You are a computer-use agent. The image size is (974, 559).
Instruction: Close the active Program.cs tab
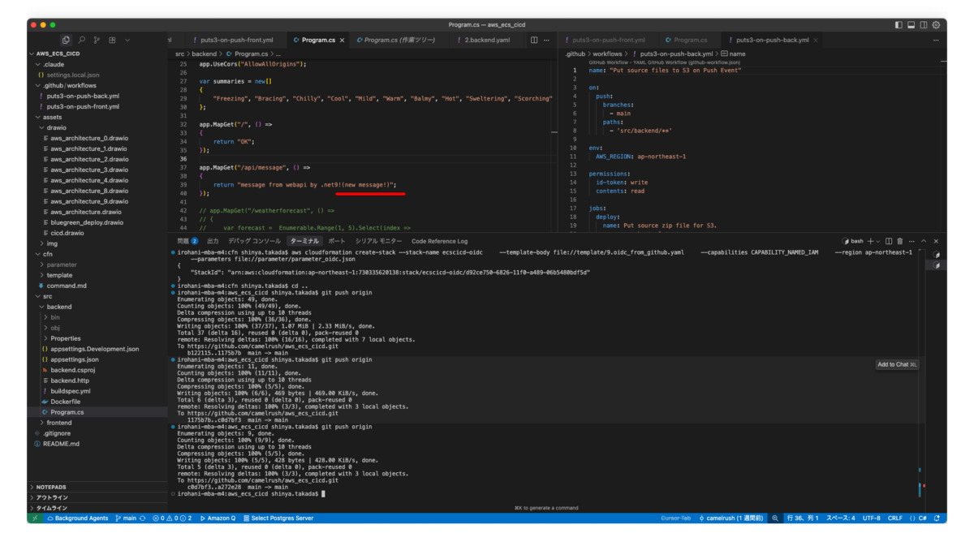pyautogui.click(x=342, y=40)
